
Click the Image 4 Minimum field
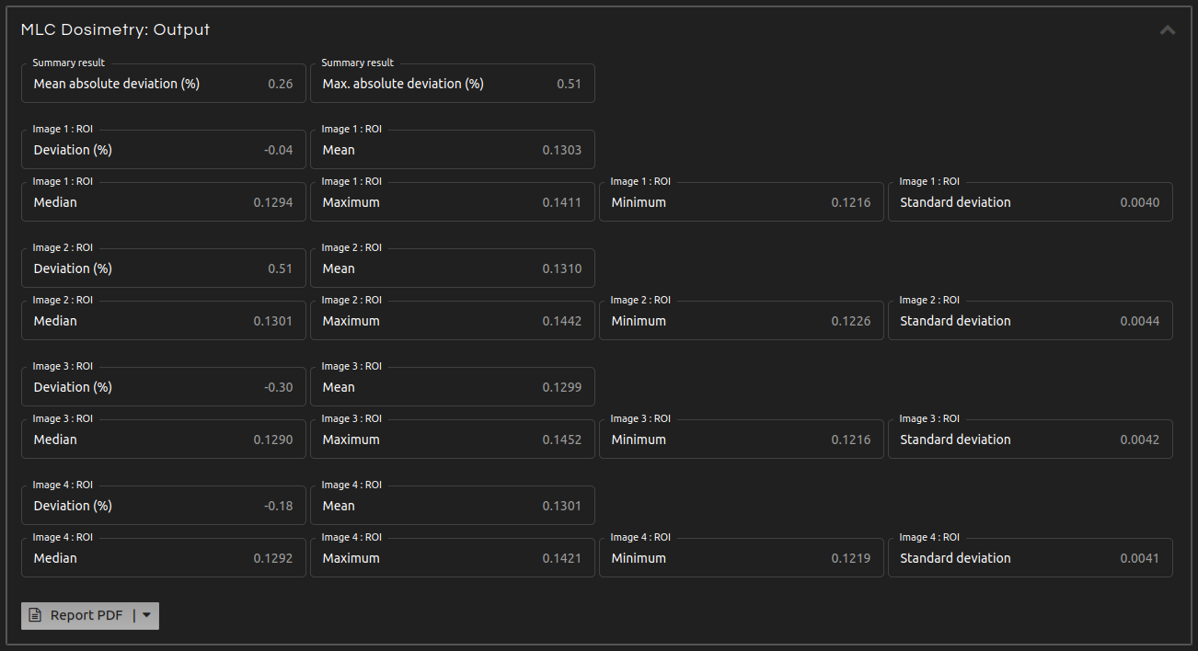742,558
